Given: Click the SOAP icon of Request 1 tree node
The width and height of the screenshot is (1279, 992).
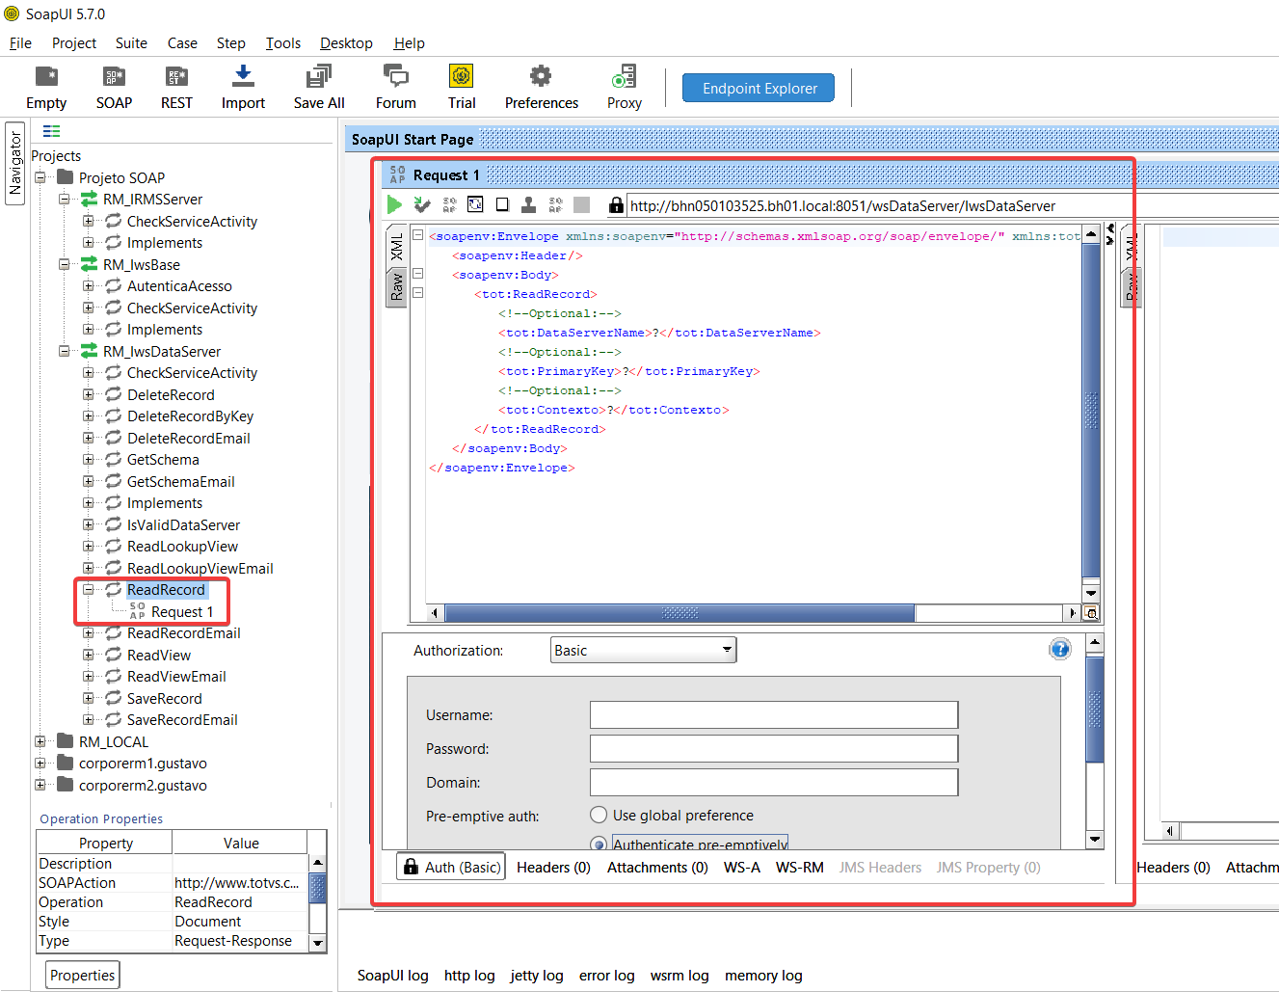Looking at the screenshot, I should point(137,611).
